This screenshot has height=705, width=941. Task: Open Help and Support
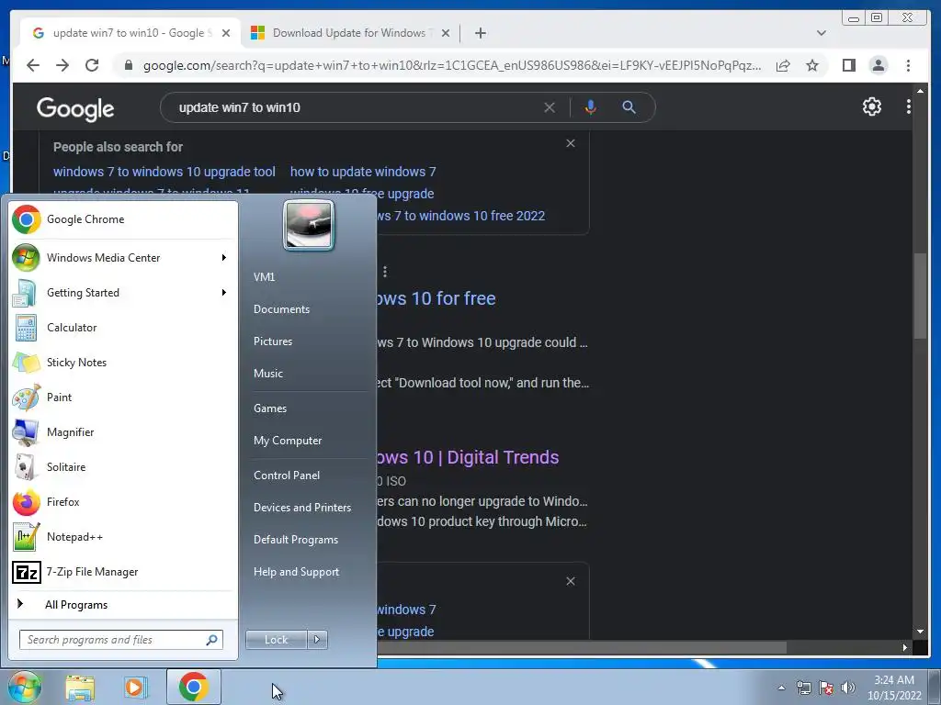pyautogui.click(x=297, y=572)
